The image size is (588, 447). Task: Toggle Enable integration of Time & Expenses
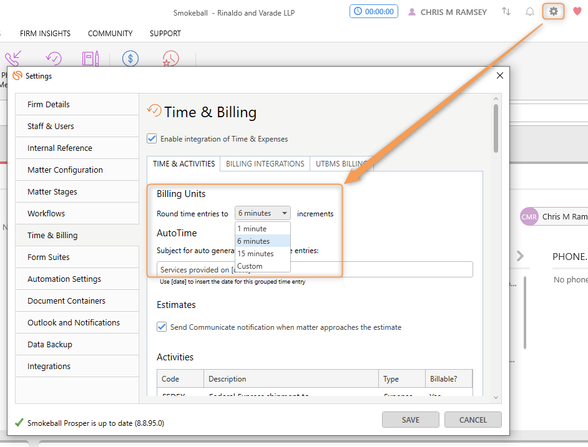coord(152,138)
